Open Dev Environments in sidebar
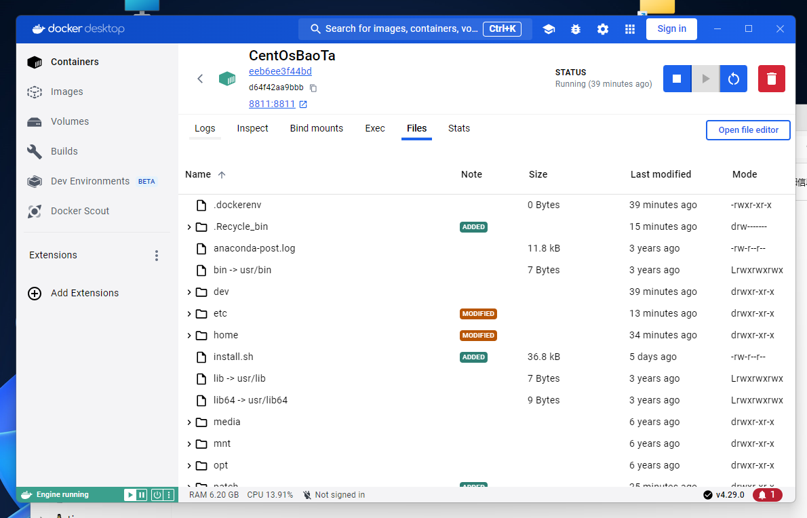Image resolution: width=807 pixels, height=518 pixels. pyautogui.click(x=97, y=181)
